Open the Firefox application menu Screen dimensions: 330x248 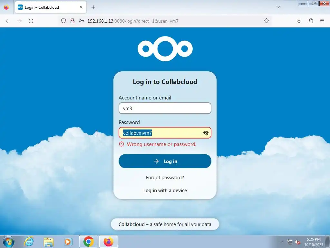coord(322,21)
